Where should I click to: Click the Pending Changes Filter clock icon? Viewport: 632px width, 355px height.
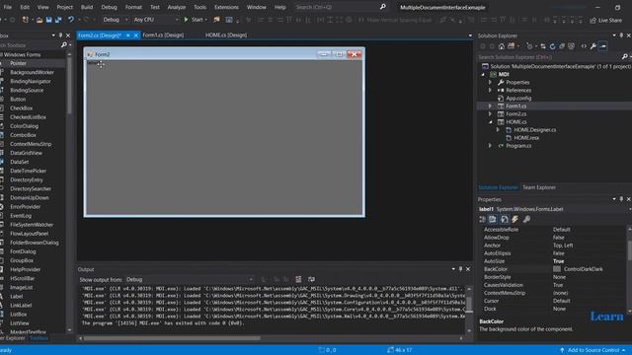point(529,46)
